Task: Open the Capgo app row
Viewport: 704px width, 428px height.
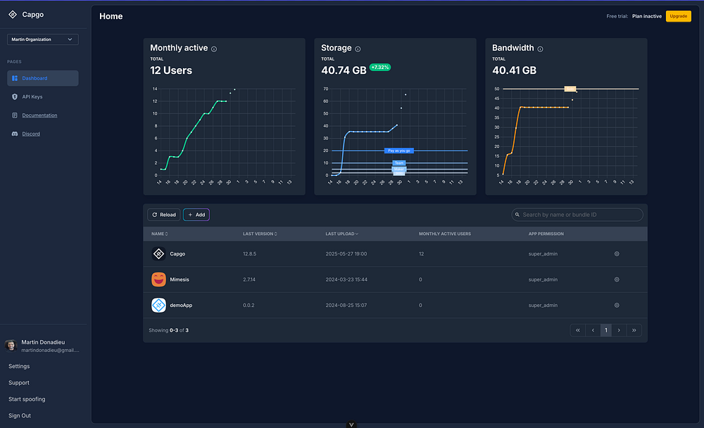Action: pos(395,253)
